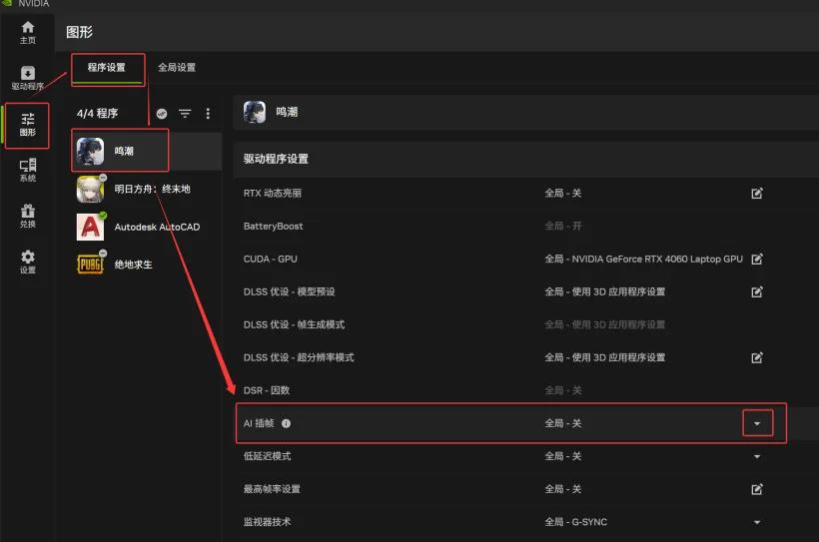This screenshot has height=542, width=819.
Task: Click the NVIDIA logo in title bar
Action: coord(7,3)
